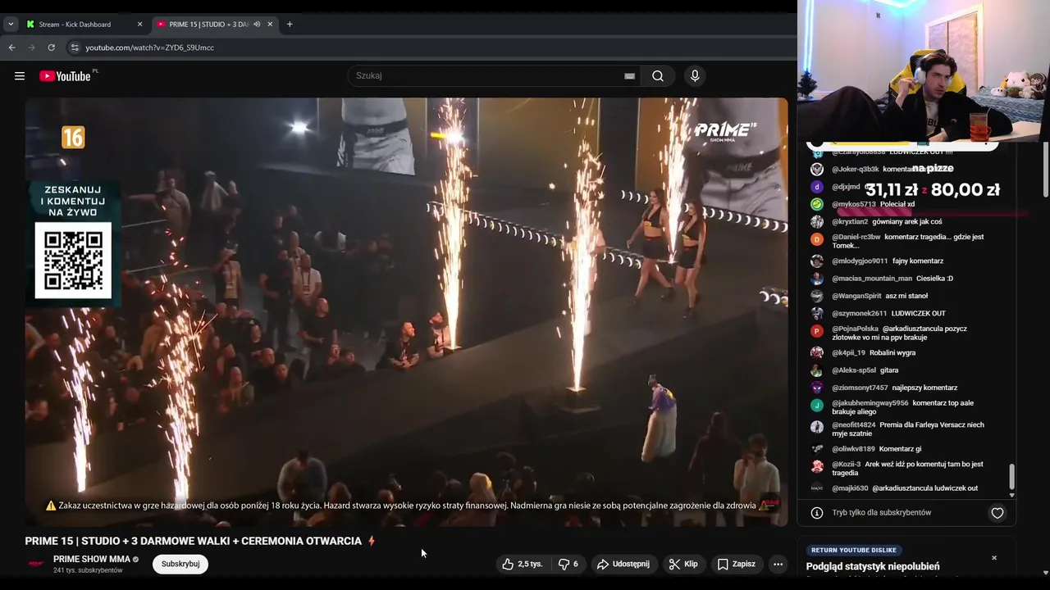Image resolution: width=1050 pixels, height=590 pixels.
Task: Go back using the browser back arrow
Action: pyautogui.click(x=11, y=48)
